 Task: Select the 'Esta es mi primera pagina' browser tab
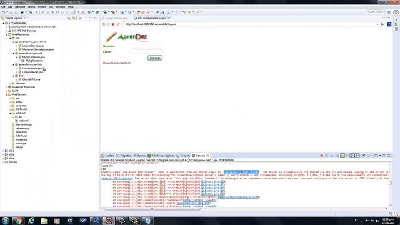pos(152,18)
